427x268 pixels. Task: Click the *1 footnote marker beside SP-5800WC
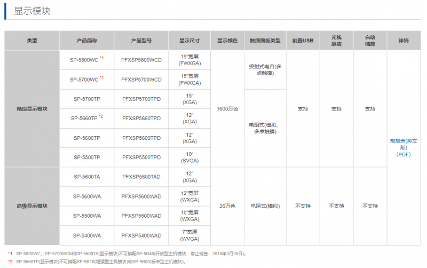101,58
